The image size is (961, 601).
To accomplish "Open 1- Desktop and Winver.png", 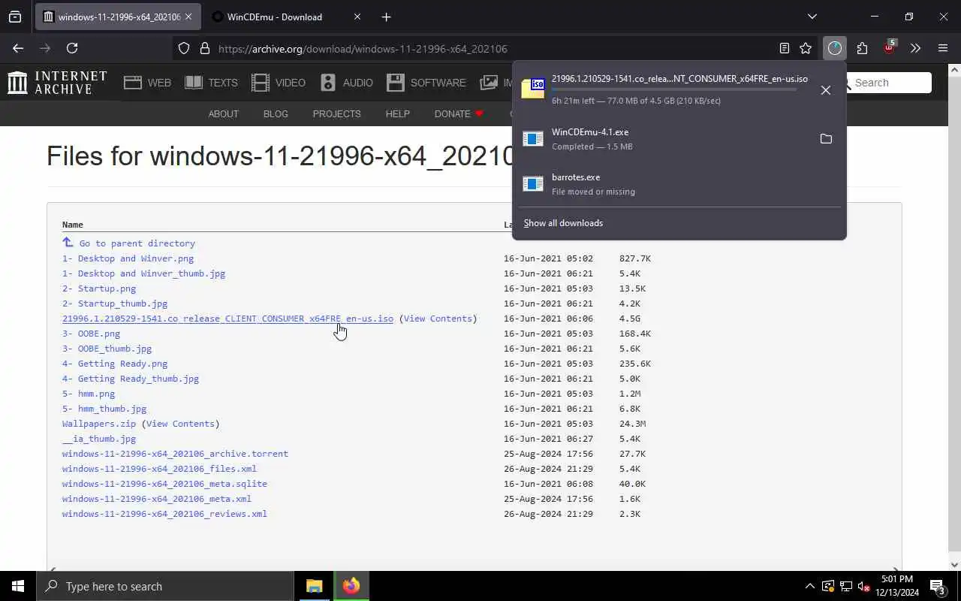I will point(128,258).
